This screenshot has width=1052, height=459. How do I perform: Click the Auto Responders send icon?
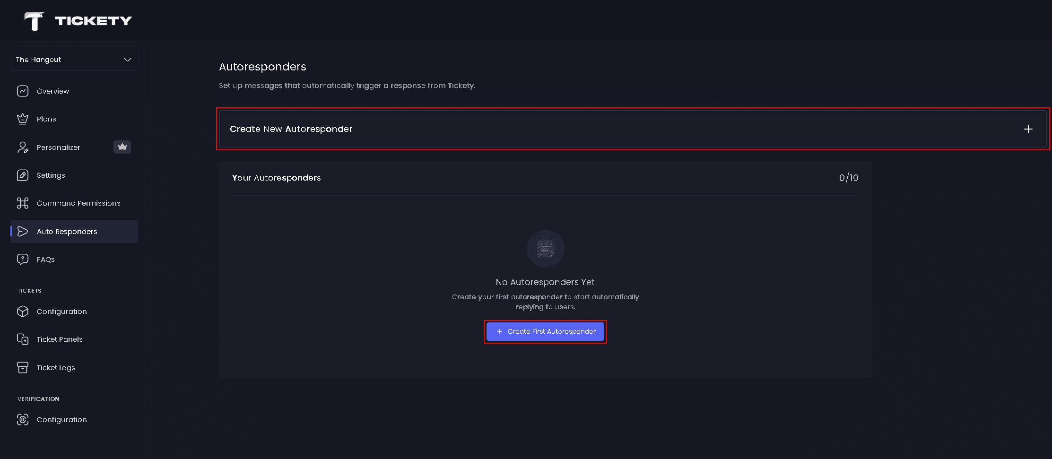[23, 231]
